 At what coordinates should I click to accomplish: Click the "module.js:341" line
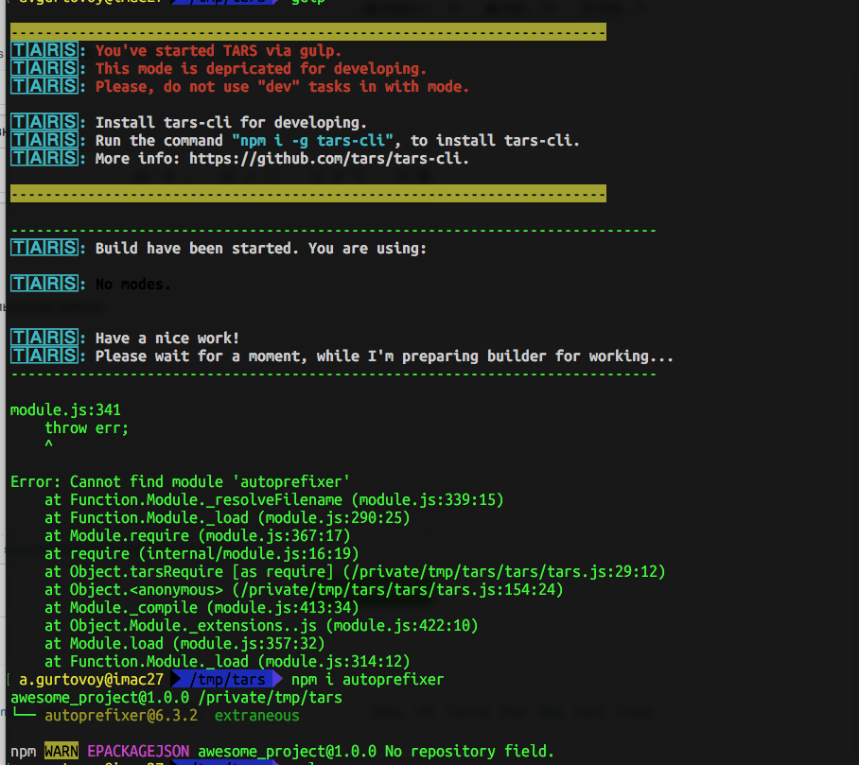click(x=65, y=410)
